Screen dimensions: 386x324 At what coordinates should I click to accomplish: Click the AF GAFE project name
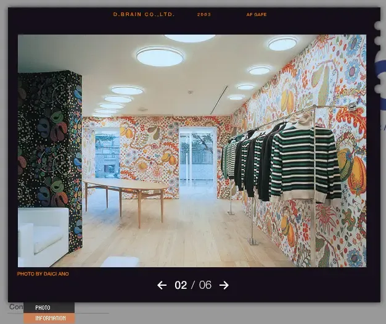pyautogui.click(x=257, y=15)
